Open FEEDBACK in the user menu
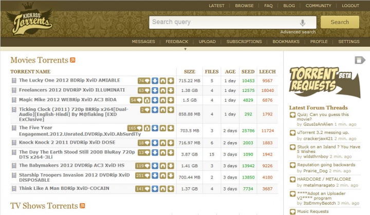The image size is (370, 215). 177,42
